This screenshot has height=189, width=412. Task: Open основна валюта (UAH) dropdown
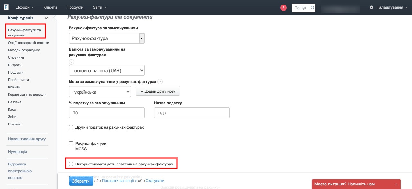click(107, 70)
